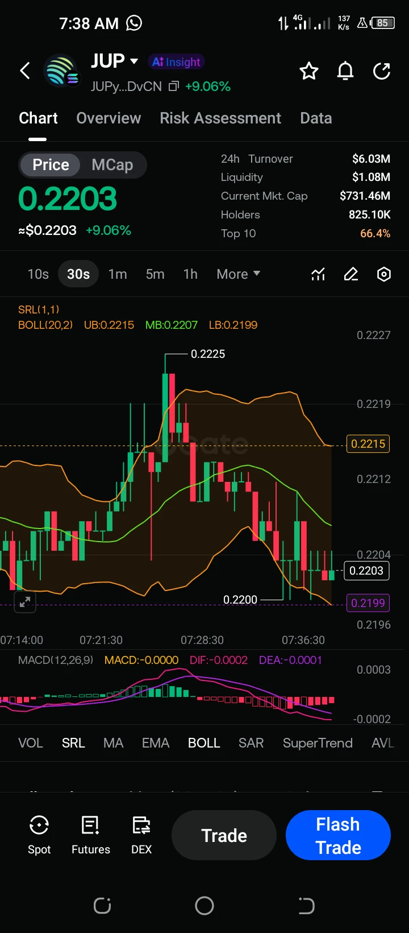Tap the 0.2199 lower band price tag
This screenshot has height=933, width=409.
click(x=368, y=603)
